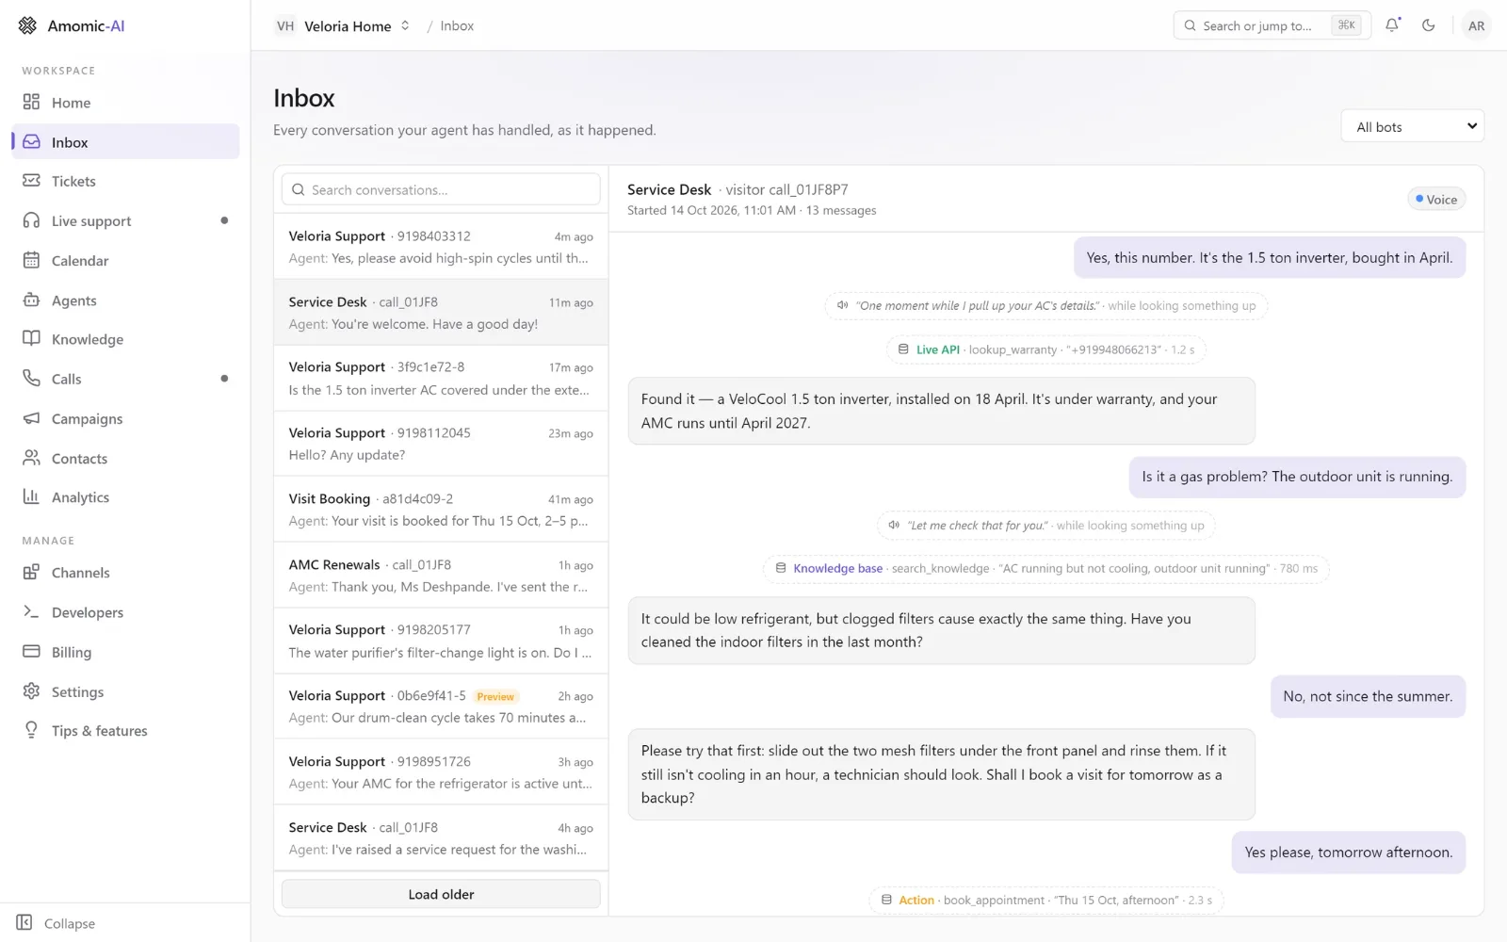
Task: Open notifications bell
Action: (x=1392, y=25)
